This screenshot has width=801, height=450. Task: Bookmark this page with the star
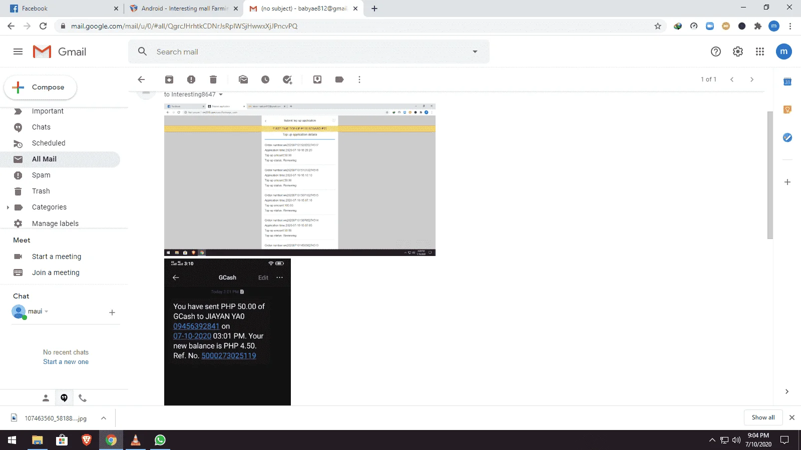click(x=658, y=26)
